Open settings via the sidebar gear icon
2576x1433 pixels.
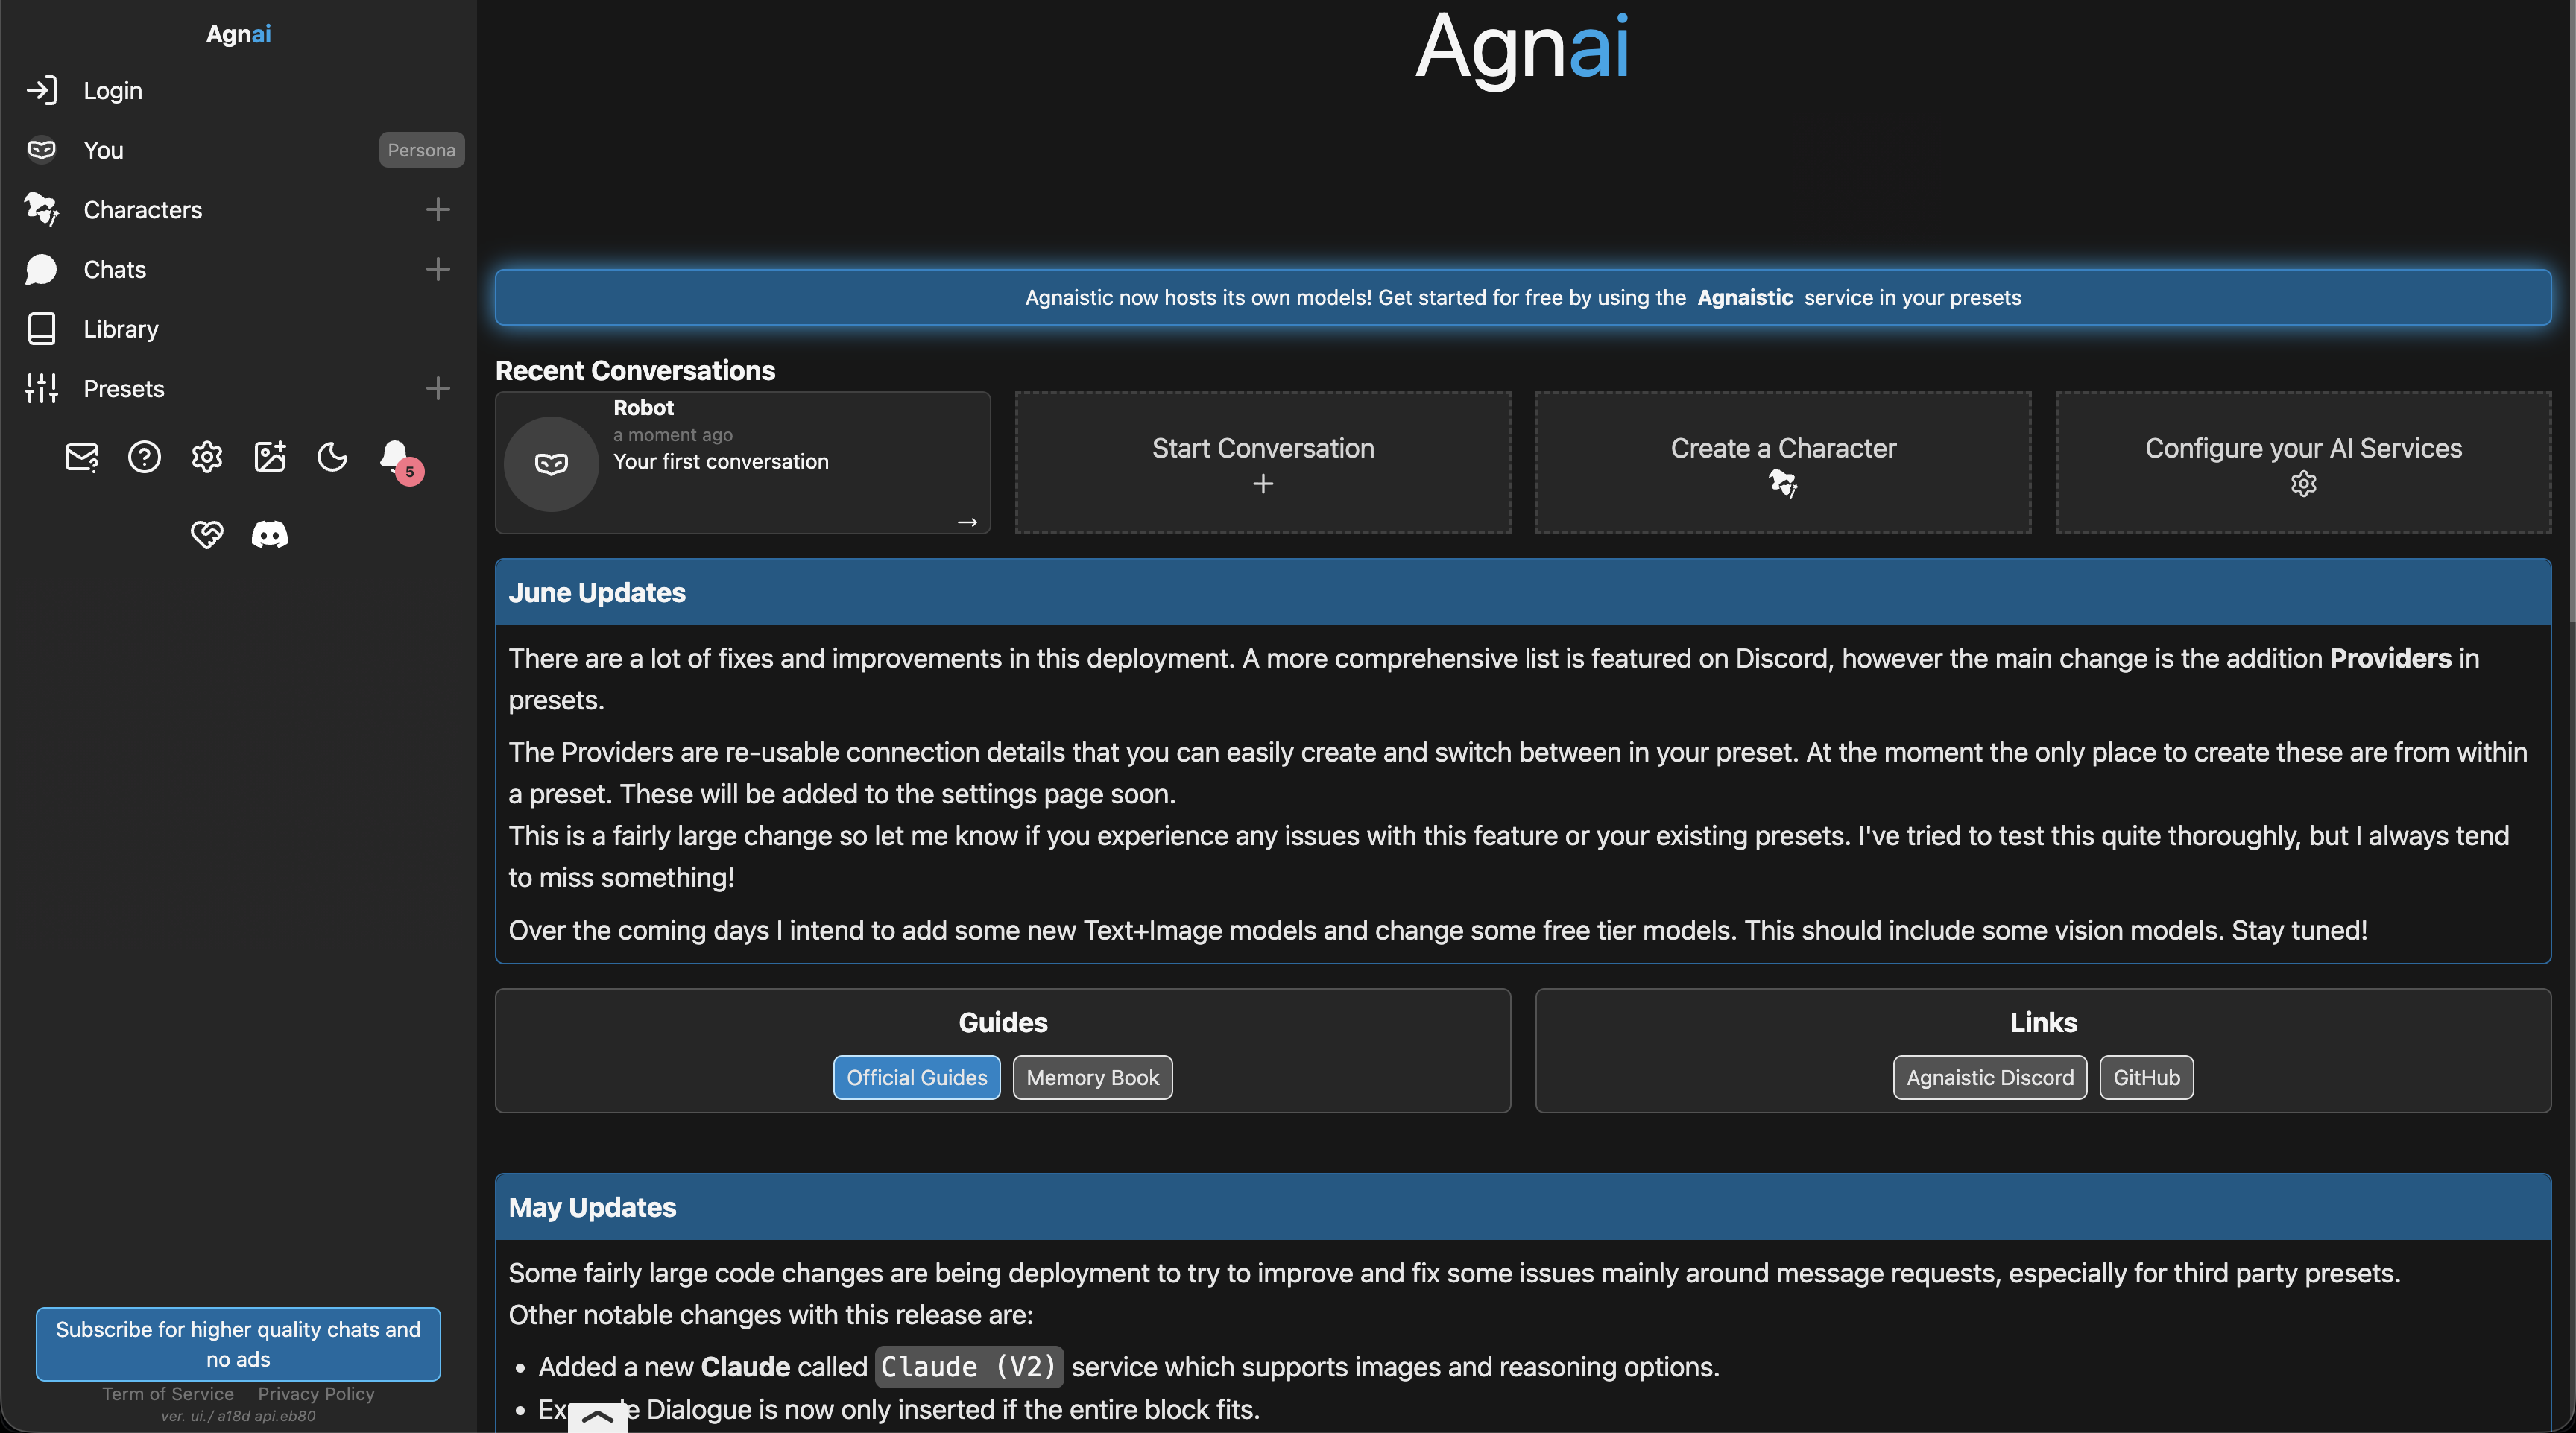207,457
